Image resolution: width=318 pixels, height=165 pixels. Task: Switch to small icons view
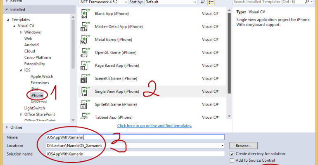coord(203,2)
